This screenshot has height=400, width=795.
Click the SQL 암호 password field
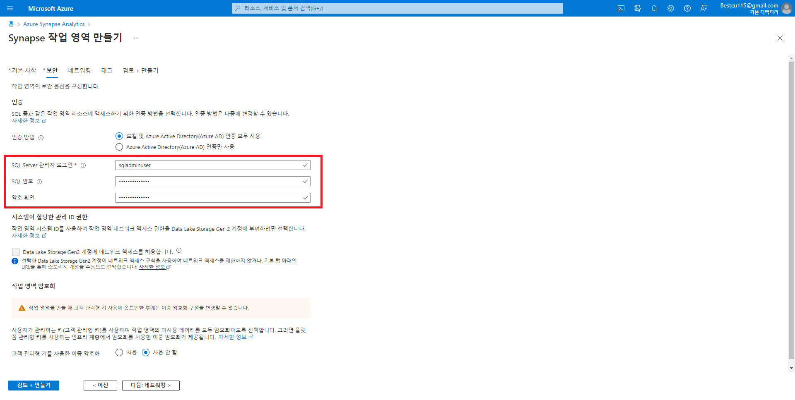(212, 181)
